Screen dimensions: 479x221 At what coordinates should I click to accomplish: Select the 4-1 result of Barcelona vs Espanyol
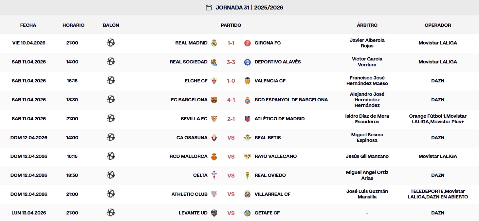click(x=231, y=100)
